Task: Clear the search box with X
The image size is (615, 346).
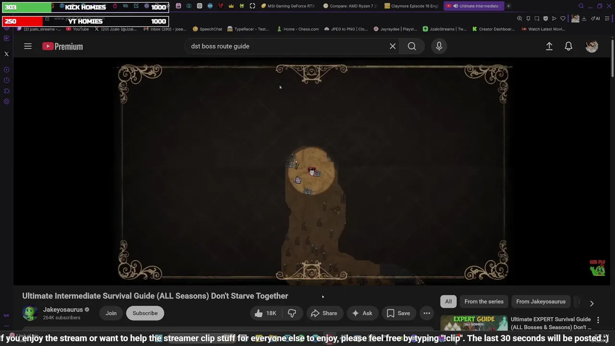Action: tap(393, 46)
